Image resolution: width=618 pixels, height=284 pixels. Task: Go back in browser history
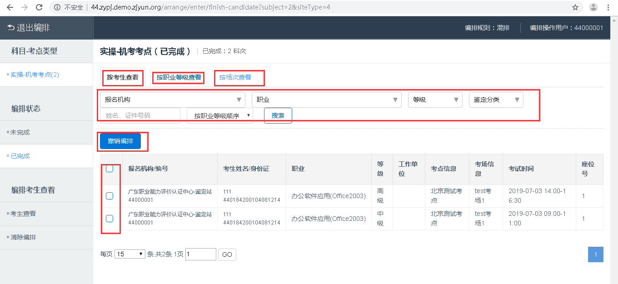(10, 7)
